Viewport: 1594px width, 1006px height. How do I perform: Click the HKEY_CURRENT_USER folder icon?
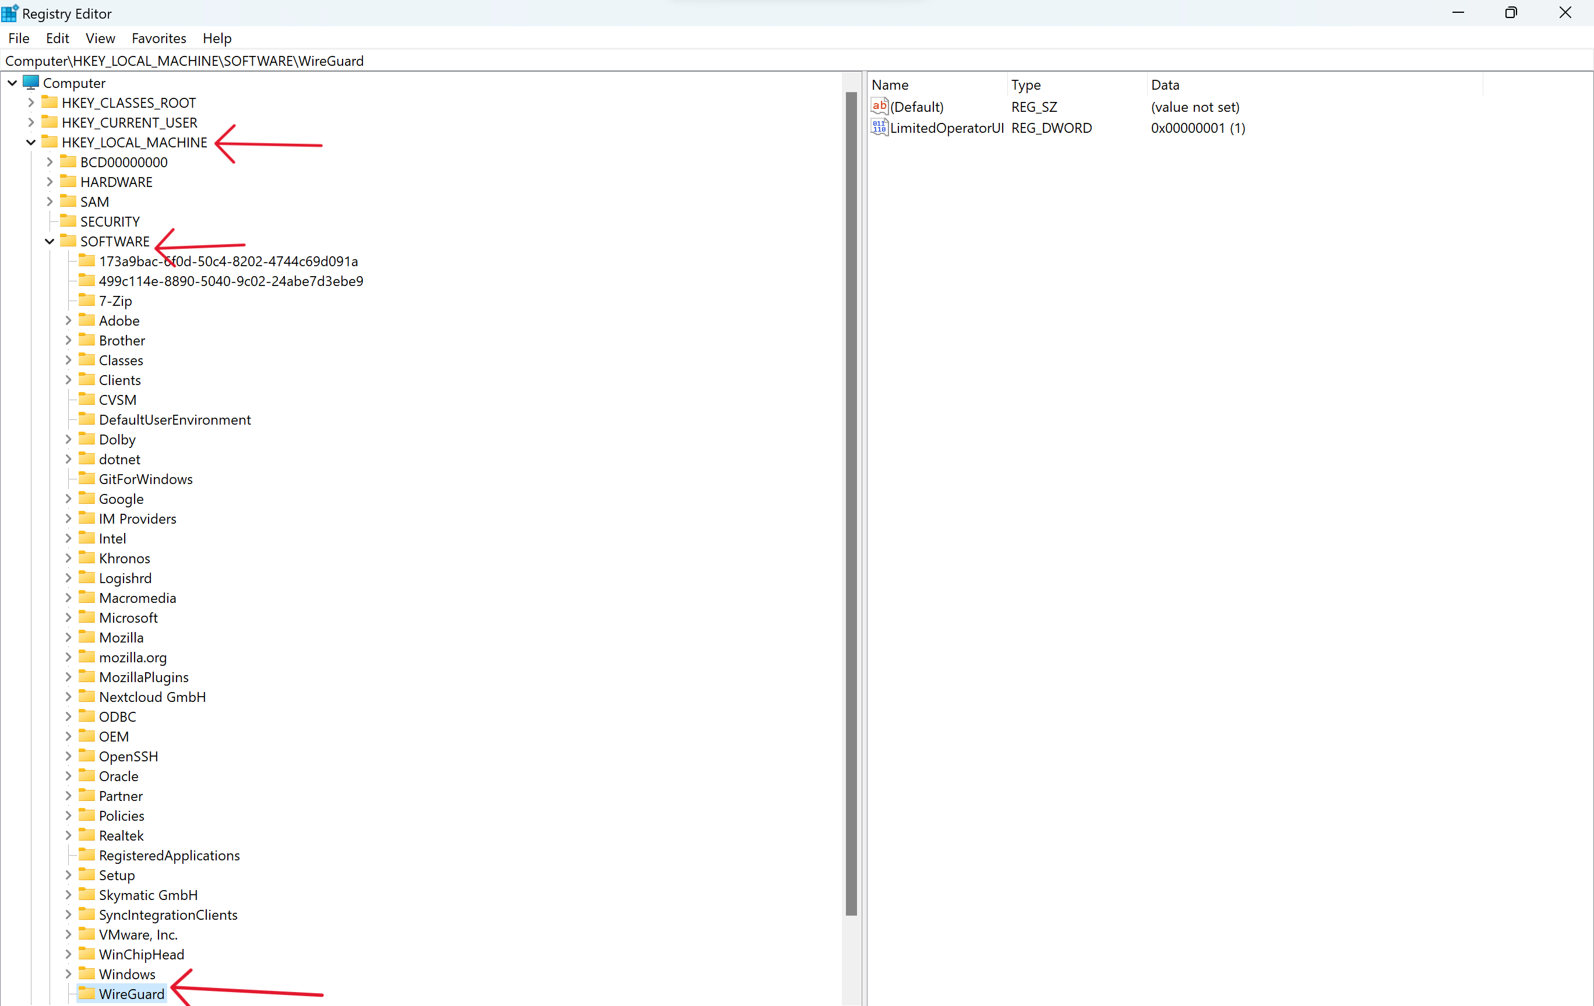(x=50, y=122)
